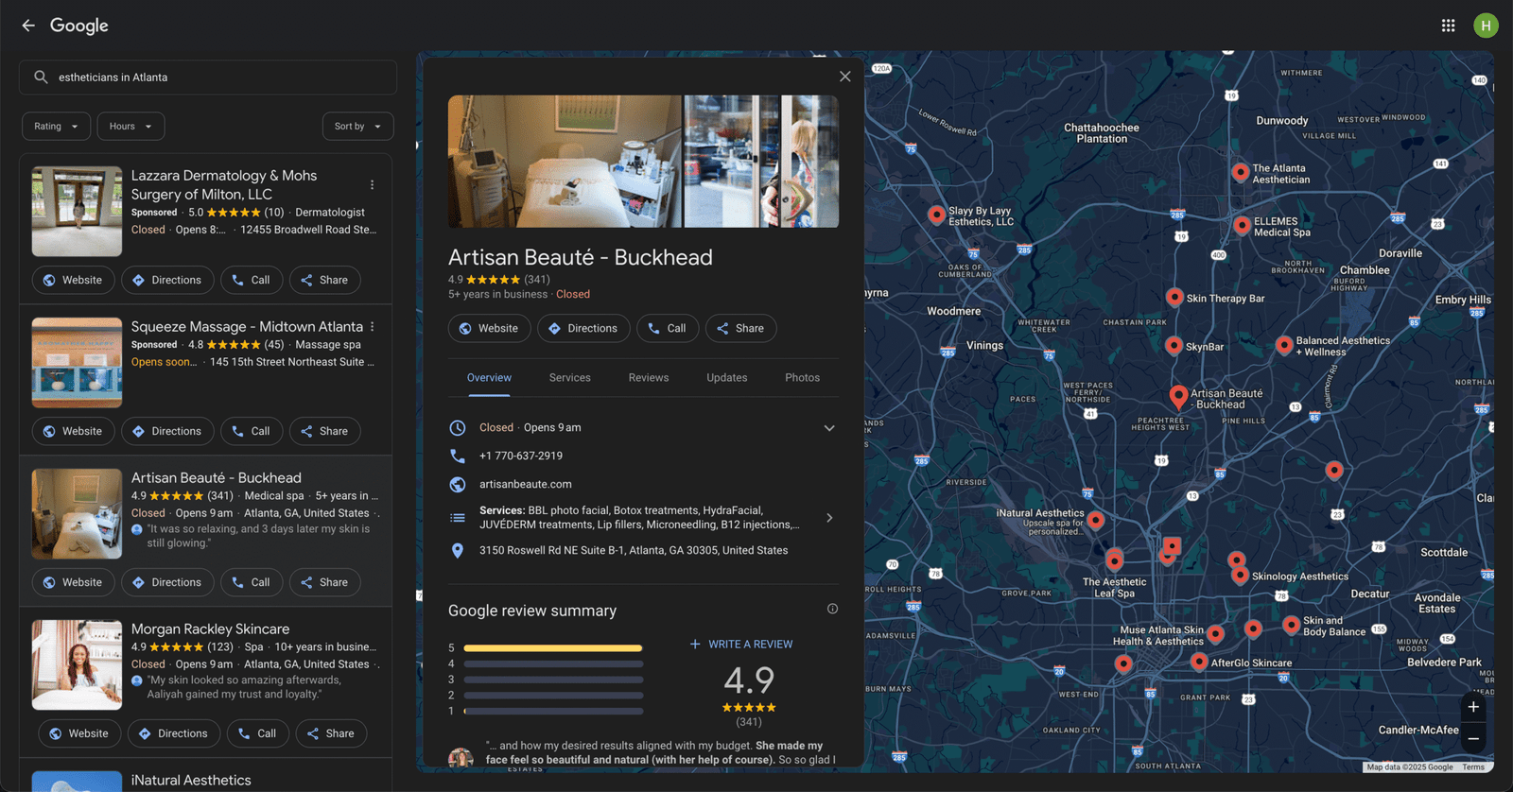The width and height of the screenshot is (1513, 792).
Task: Go back using the arrow beside Google logo
Action: click(x=28, y=26)
